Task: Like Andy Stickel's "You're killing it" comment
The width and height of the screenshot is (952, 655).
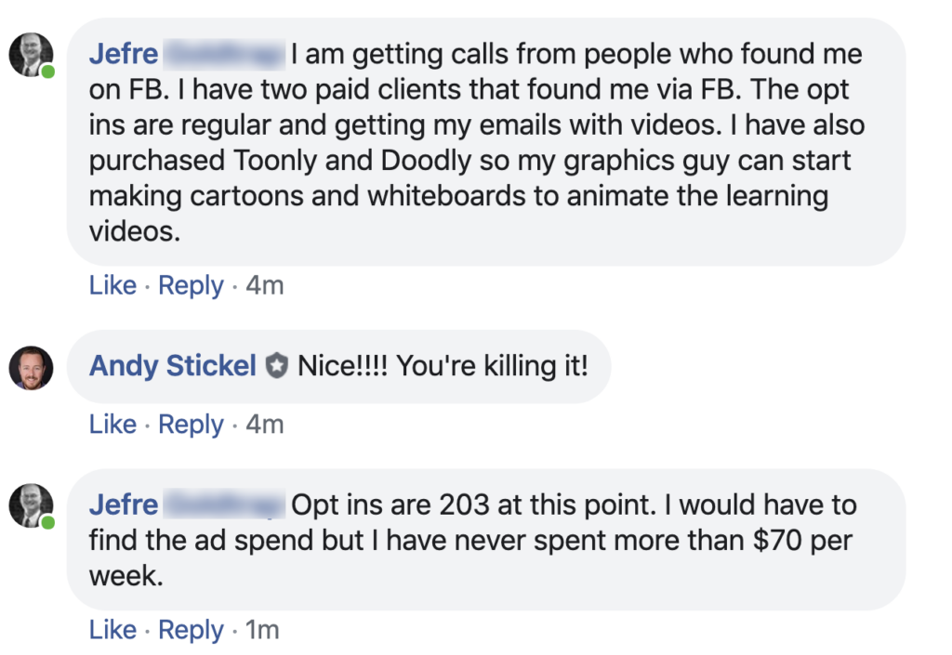Action: pos(112,425)
